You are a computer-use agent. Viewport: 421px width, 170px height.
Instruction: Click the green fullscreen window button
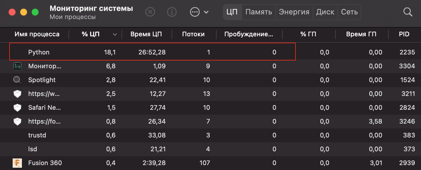tap(35, 12)
